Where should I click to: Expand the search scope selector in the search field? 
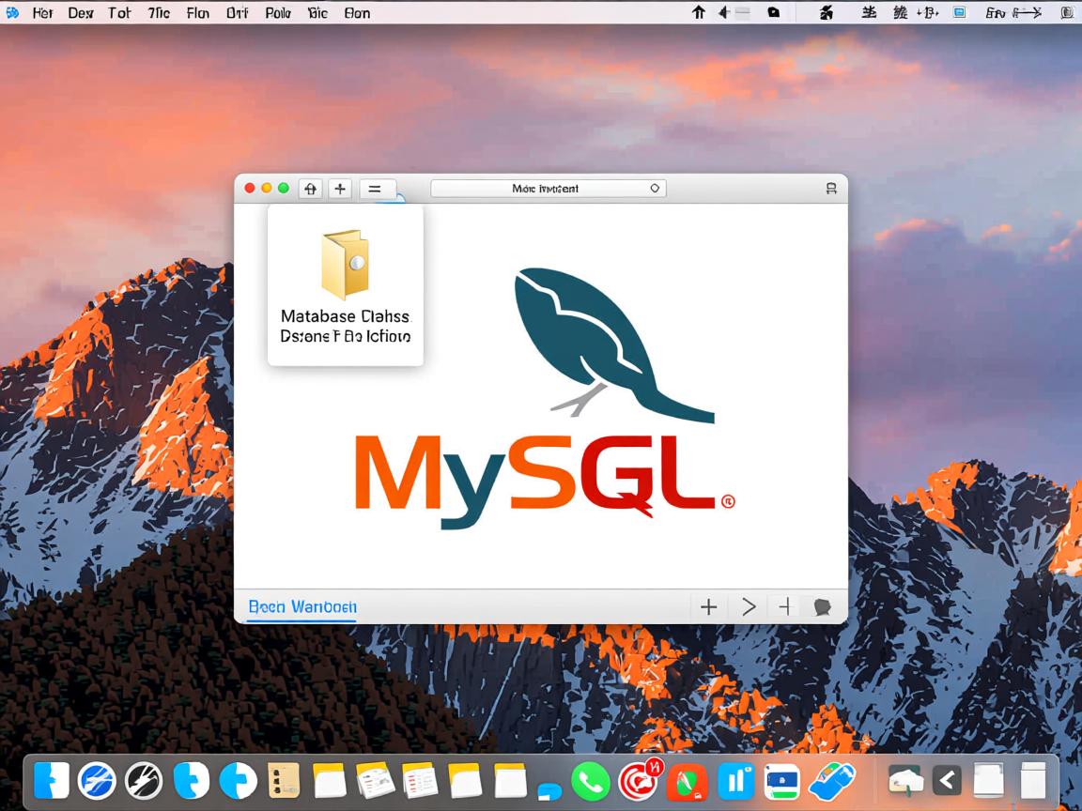[655, 188]
